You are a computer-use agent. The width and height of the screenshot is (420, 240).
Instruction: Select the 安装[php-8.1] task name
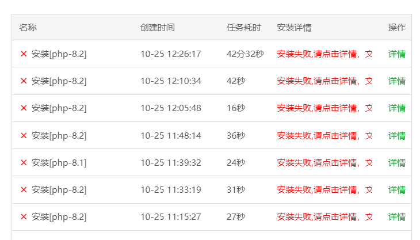pos(59,162)
